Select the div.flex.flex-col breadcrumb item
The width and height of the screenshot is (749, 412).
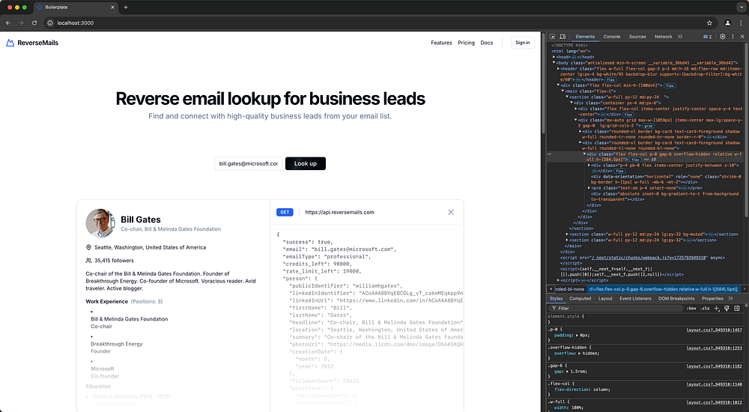pyautogui.click(x=663, y=289)
